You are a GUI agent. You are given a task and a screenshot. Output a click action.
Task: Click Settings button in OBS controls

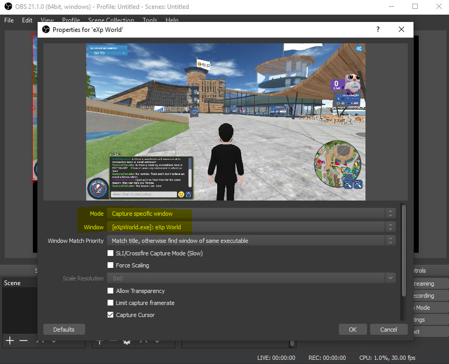(x=431, y=320)
